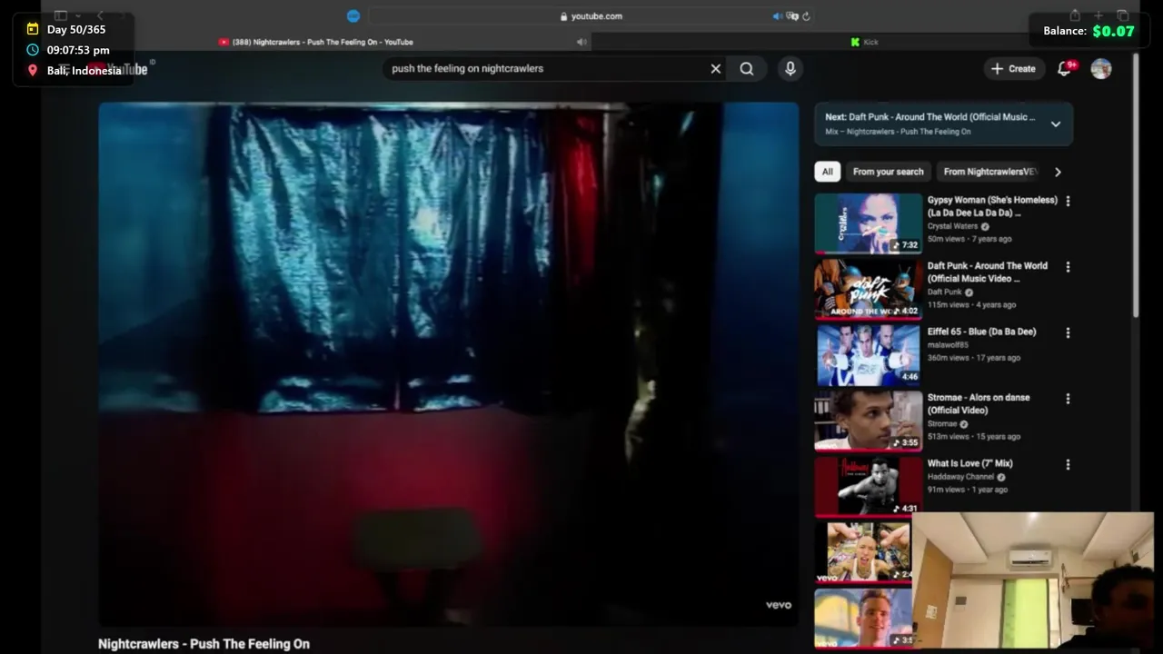The image size is (1163, 654).
Task: Click the youtube.com address bar
Action: (x=591, y=16)
